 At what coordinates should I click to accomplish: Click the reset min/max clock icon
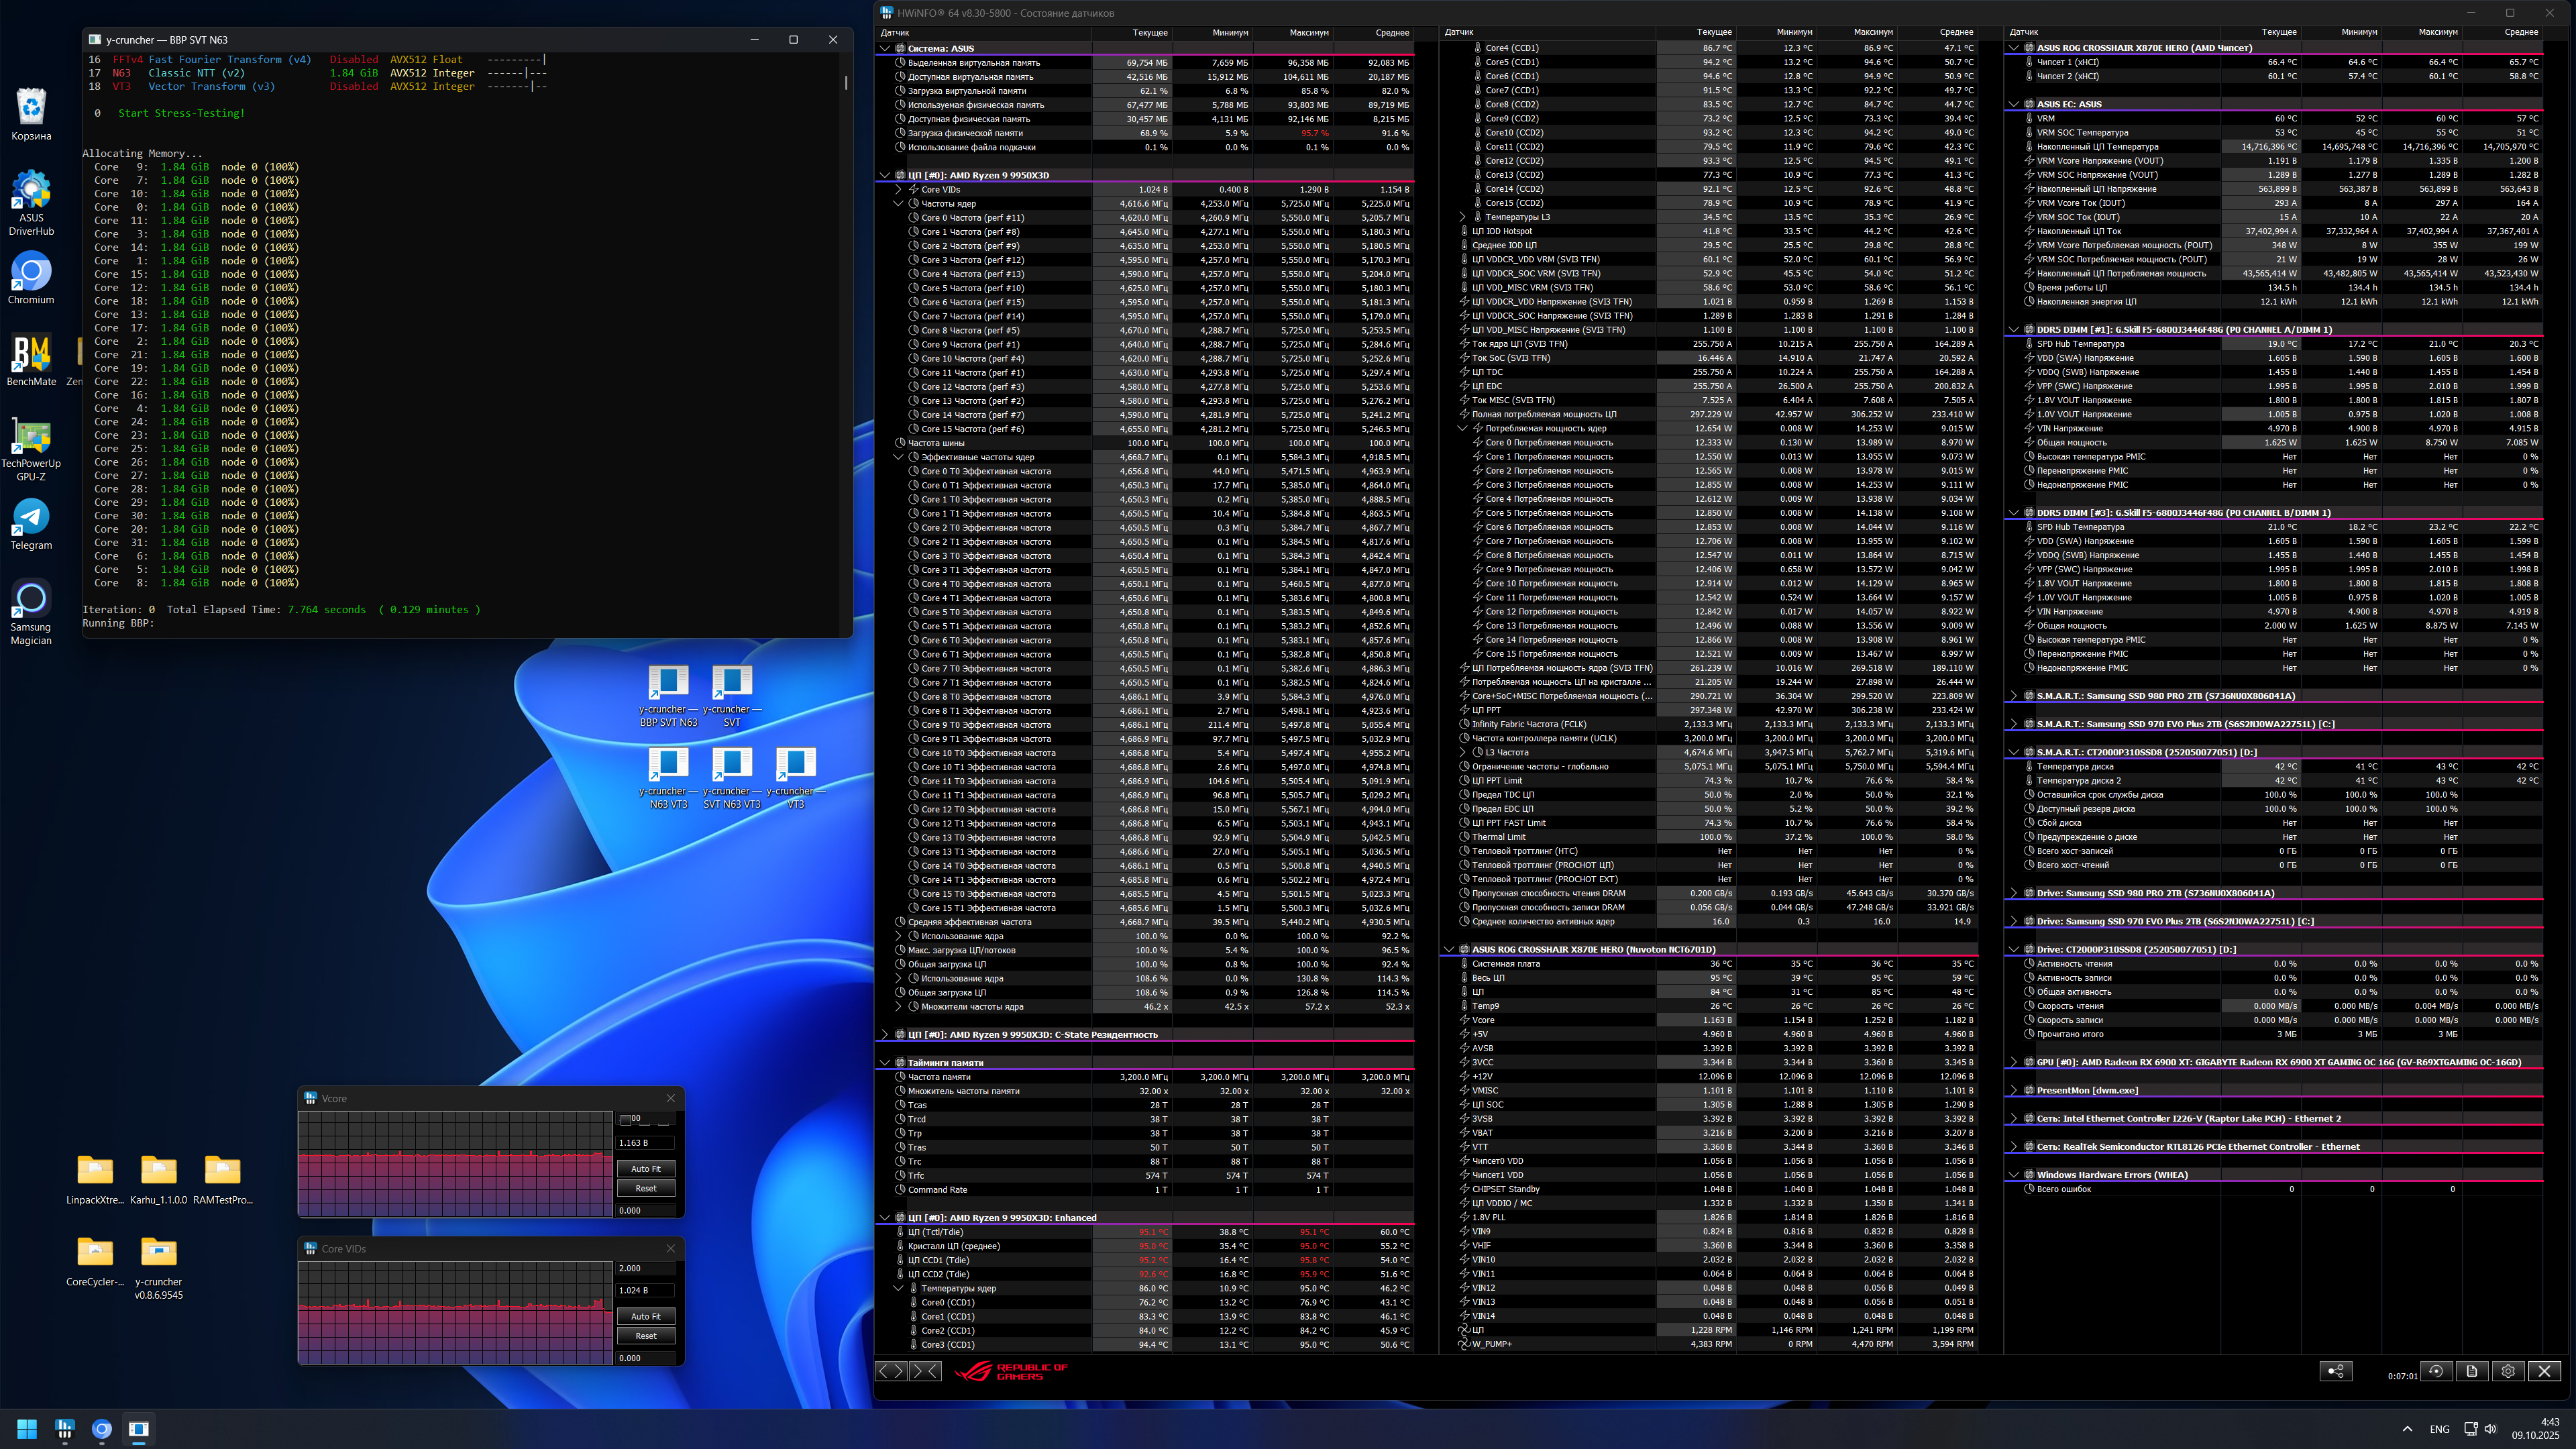tap(2435, 1371)
